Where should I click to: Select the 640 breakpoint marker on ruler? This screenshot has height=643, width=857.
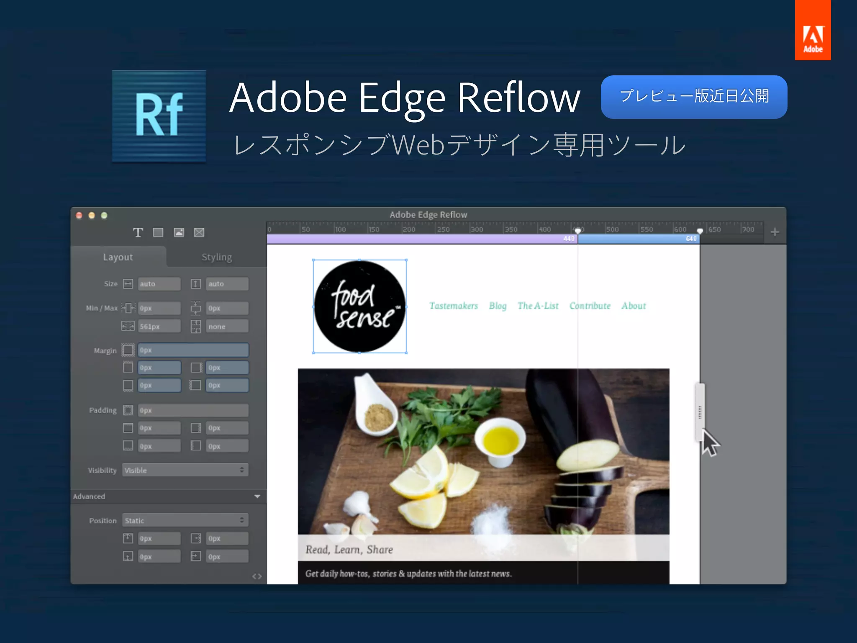pyautogui.click(x=700, y=231)
